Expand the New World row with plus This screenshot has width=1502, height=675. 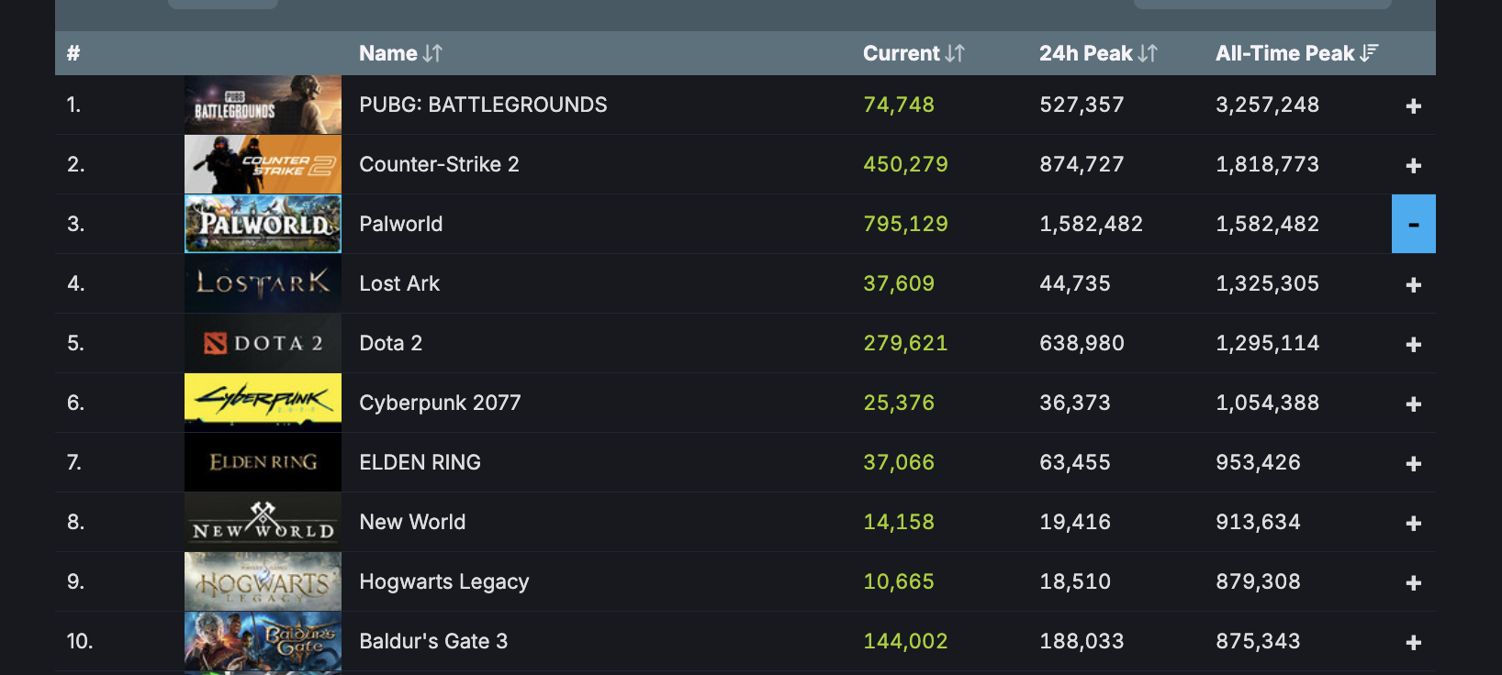(x=1414, y=523)
